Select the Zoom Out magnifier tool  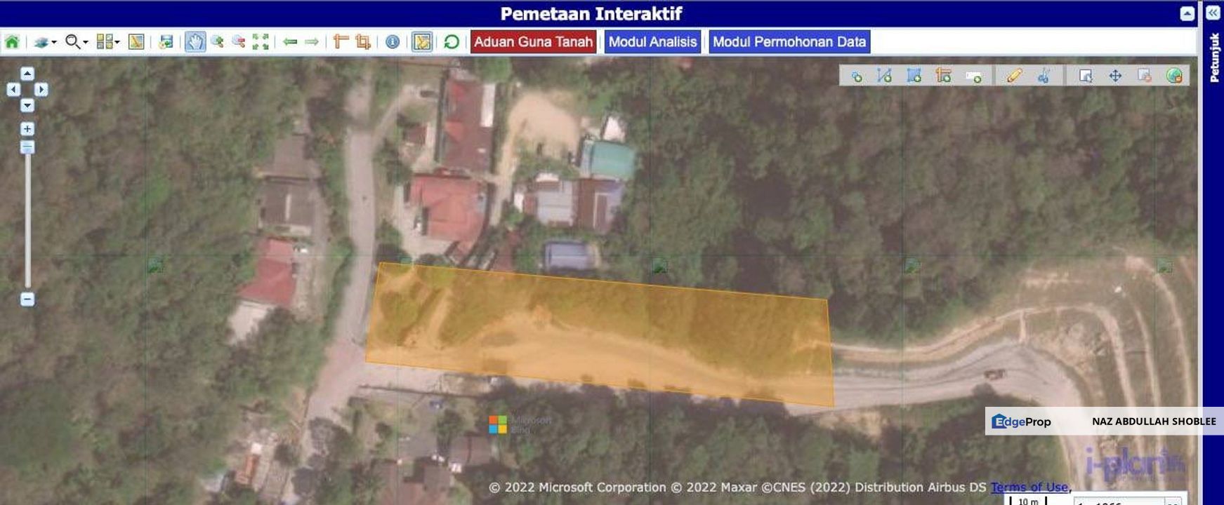pyautogui.click(x=239, y=42)
